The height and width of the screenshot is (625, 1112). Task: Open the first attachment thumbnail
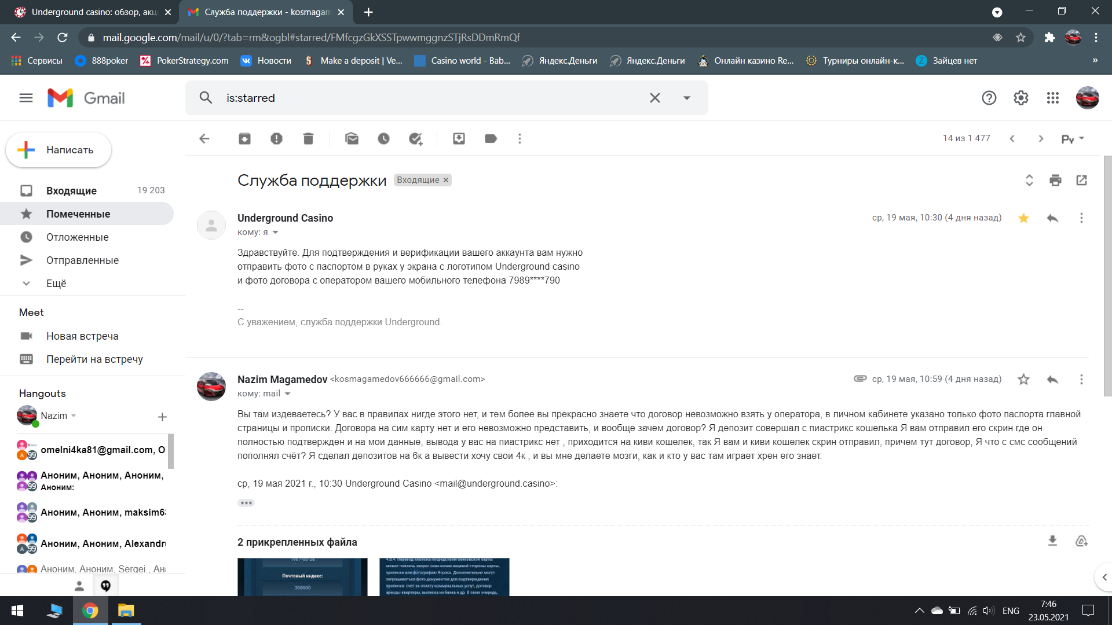click(x=302, y=577)
